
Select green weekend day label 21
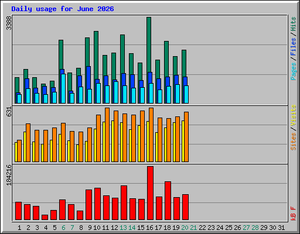pyautogui.click(x=193, y=228)
